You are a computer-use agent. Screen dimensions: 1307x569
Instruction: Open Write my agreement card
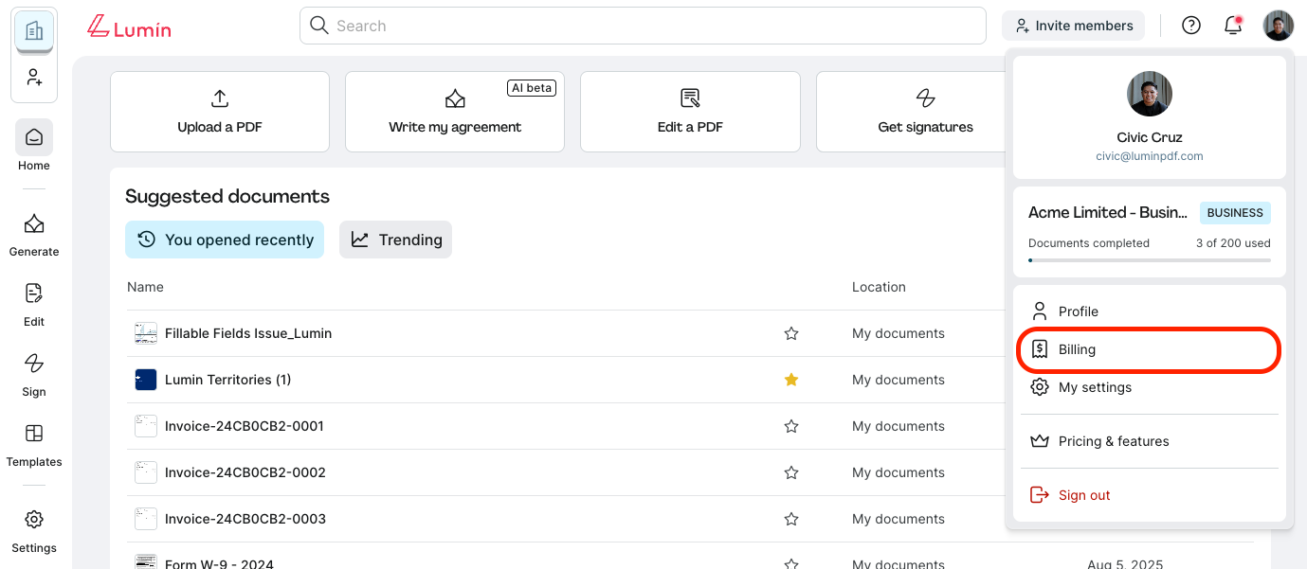tap(455, 112)
